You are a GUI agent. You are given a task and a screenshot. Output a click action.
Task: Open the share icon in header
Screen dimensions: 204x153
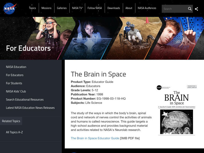click(196, 9)
